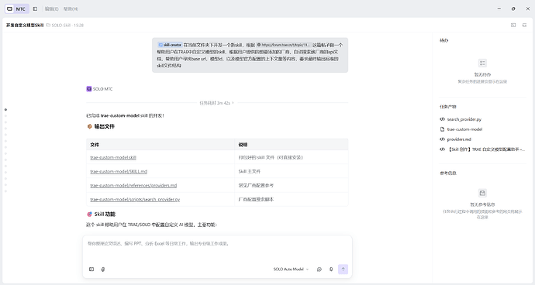Click the document icon beside trae-custom-model
535x285 pixels.
coord(442,129)
